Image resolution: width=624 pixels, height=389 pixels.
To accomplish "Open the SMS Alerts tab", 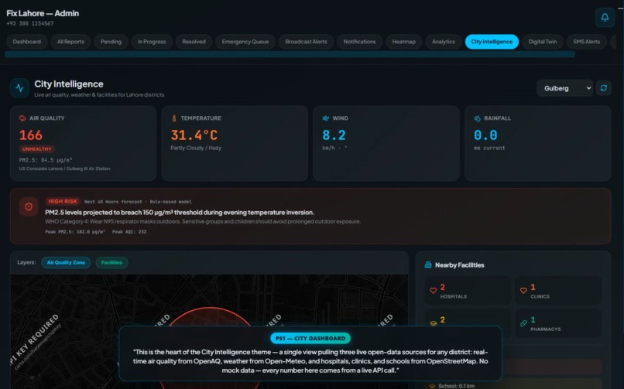I will tap(586, 41).
